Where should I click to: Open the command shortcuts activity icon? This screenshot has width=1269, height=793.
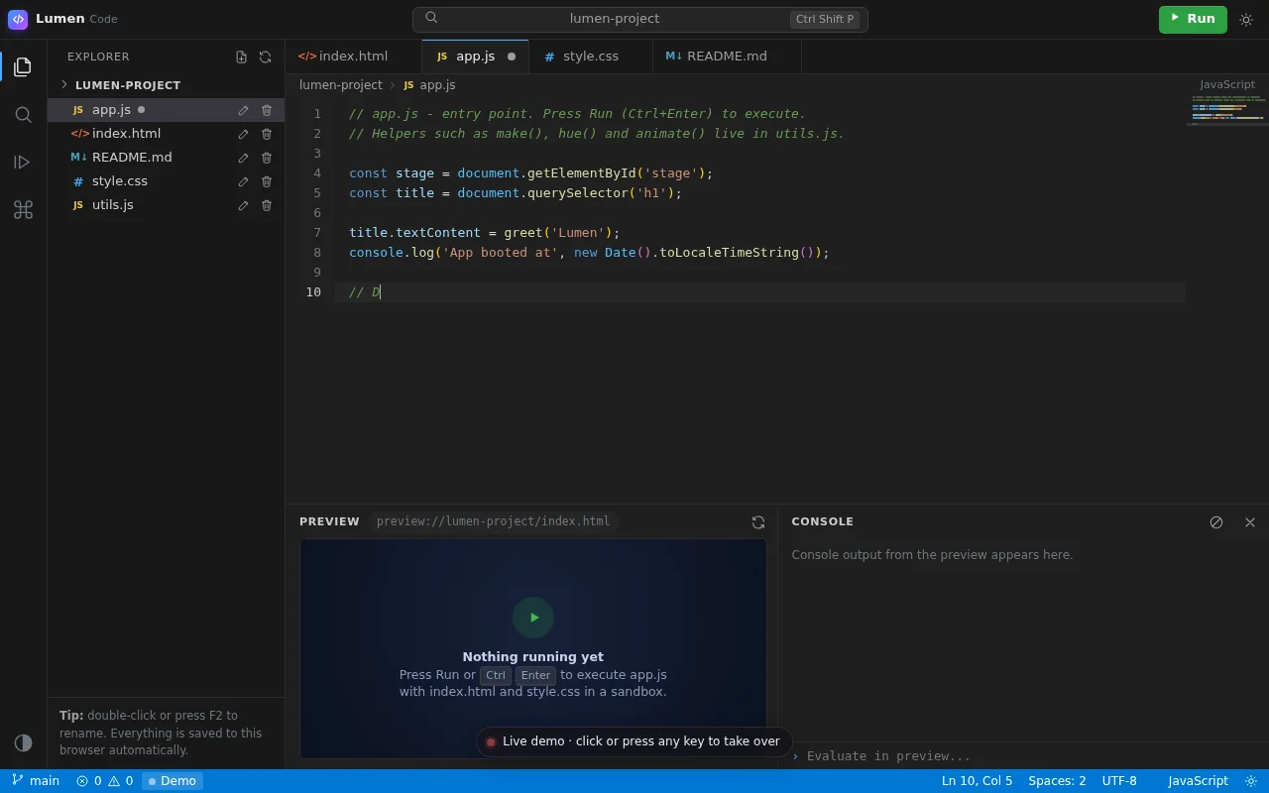coord(23,209)
